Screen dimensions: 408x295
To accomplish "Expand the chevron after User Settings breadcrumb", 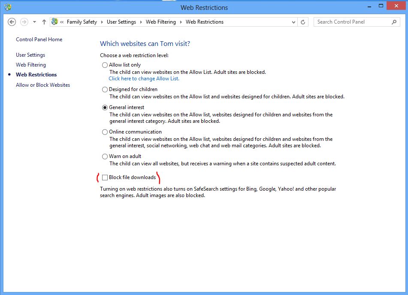I will pyautogui.click(x=141, y=22).
